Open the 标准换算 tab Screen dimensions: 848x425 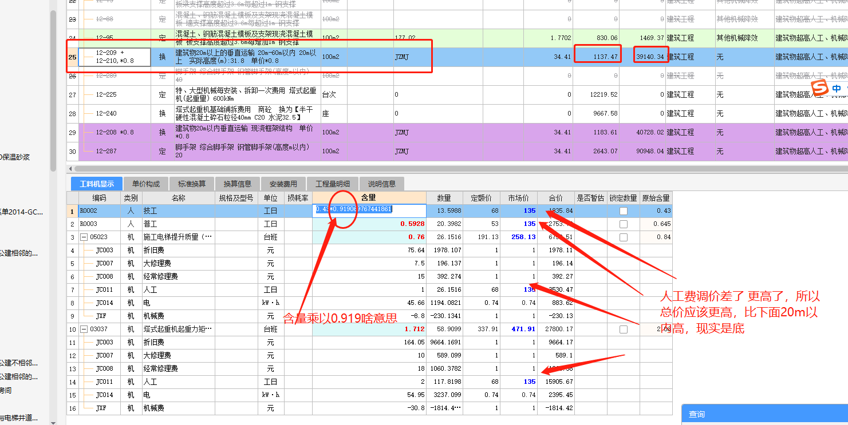point(192,184)
